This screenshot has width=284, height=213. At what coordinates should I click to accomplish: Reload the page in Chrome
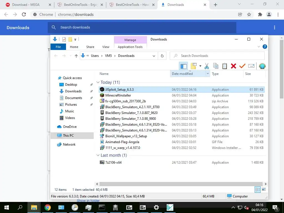(x=24, y=14)
